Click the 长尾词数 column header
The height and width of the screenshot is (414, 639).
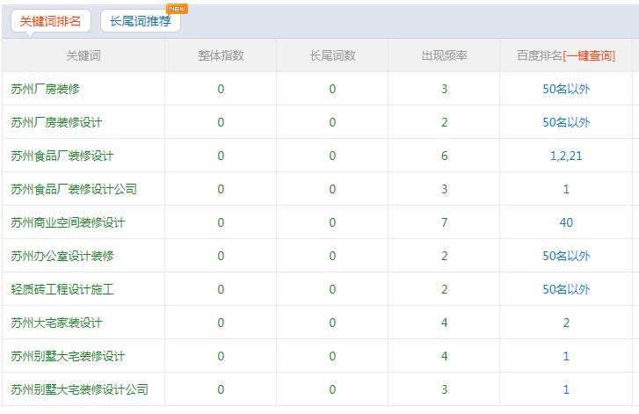click(x=332, y=55)
